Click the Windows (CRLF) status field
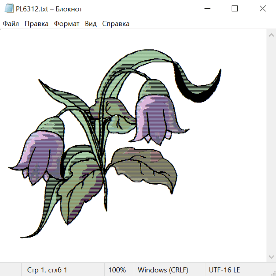This screenshot has height=276, width=276. 163,270
